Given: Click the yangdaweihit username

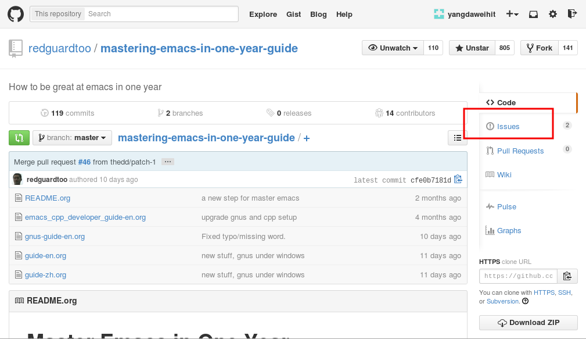Looking at the screenshot, I should [x=472, y=14].
